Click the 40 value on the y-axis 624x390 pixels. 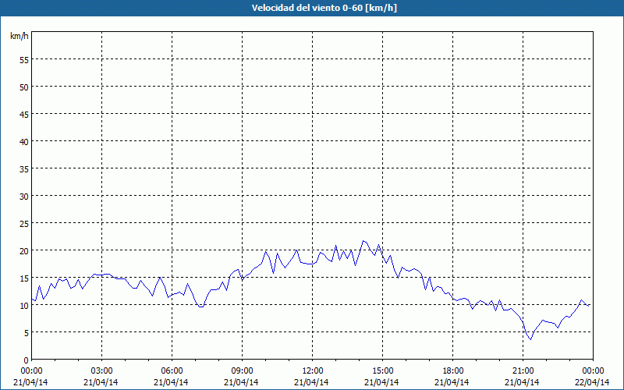point(24,142)
